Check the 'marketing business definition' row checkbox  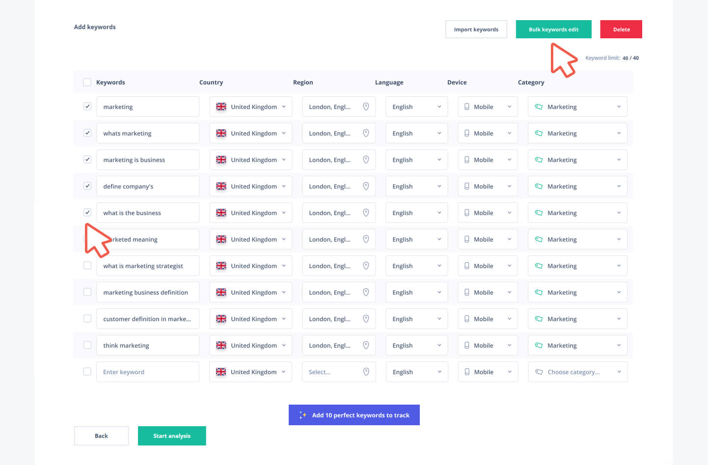pos(87,292)
